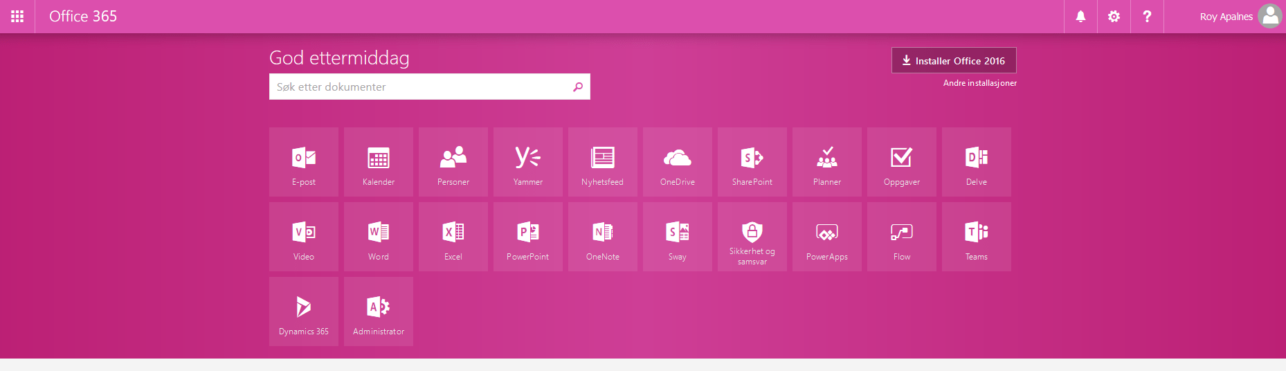The image size is (1286, 371).
Task: Open the Video tile
Action: coord(304,237)
